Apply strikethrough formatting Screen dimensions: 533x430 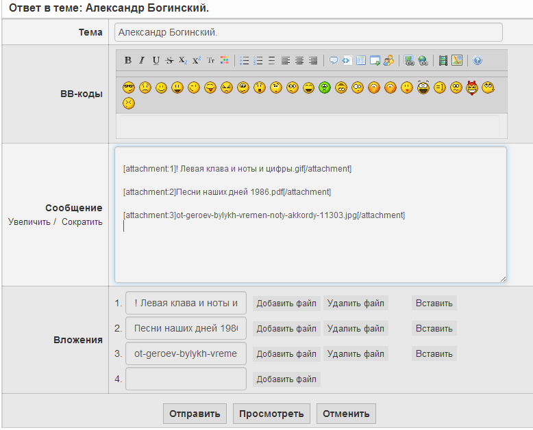click(169, 60)
